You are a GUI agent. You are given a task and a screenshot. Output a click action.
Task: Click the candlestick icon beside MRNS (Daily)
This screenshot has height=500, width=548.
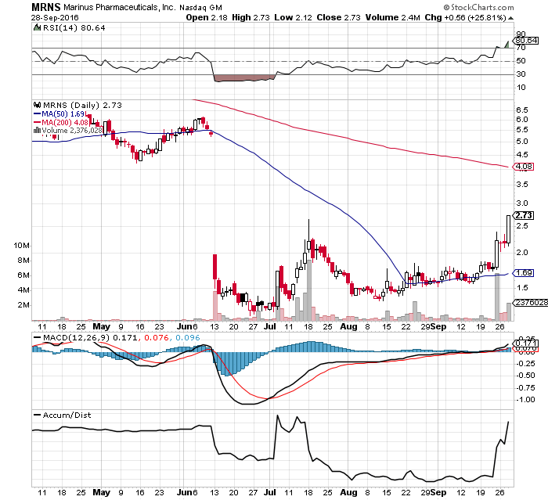(37, 105)
